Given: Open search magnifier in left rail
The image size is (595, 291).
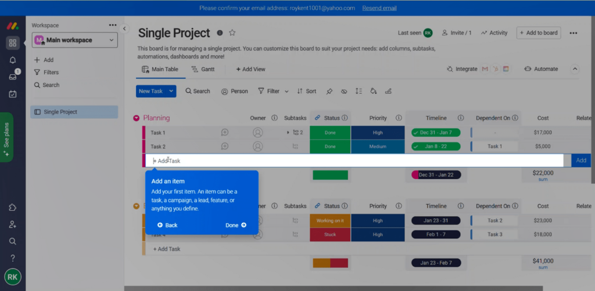Looking at the screenshot, I should [13, 241].
